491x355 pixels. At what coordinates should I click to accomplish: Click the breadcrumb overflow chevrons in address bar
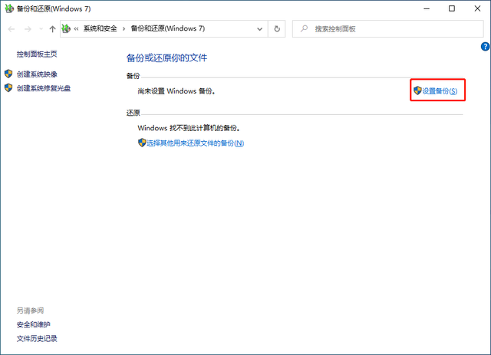tap(76, 29)
